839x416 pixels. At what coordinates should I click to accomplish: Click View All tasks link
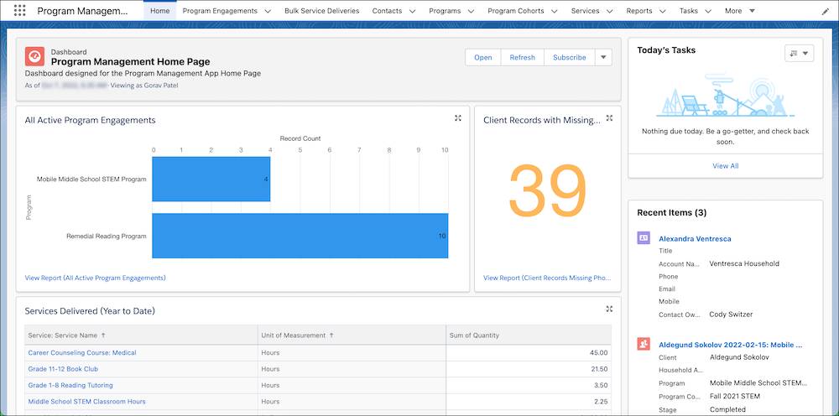[x=725, y=166]
